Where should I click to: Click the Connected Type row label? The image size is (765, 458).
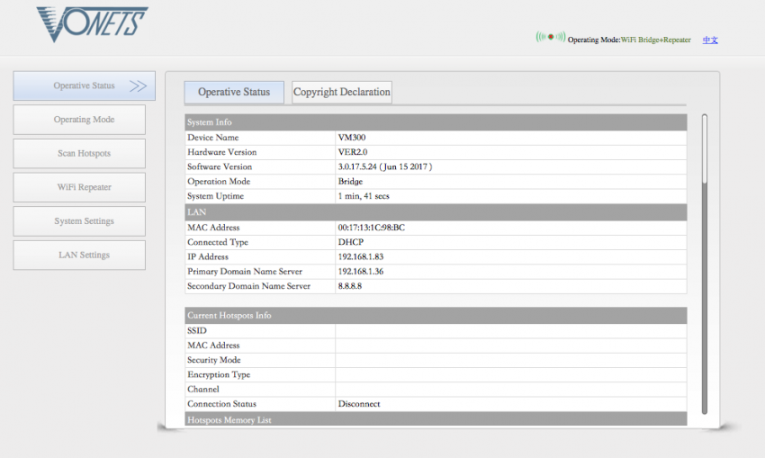coord(218,242)
